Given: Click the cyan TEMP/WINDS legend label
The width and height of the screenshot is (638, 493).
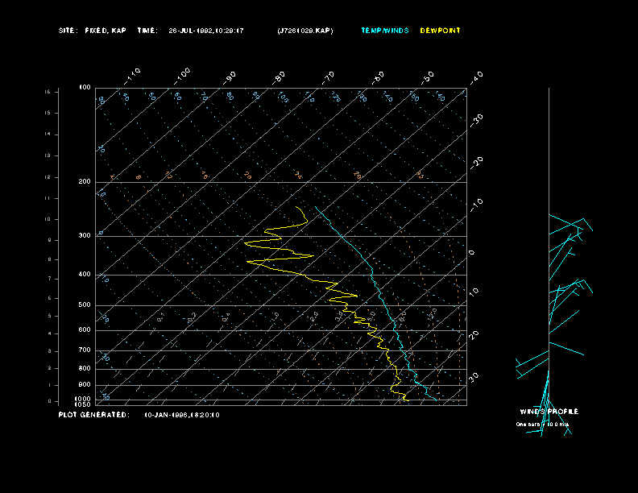Looking at the screenshot, I should (x=384, y=31).
